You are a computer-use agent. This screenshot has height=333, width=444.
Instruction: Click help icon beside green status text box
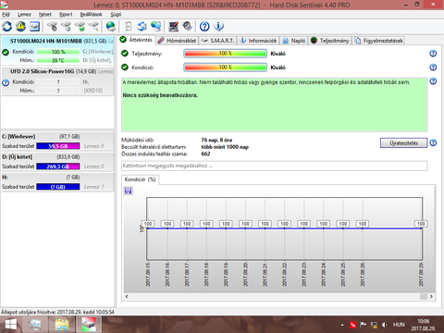(433, 81)
